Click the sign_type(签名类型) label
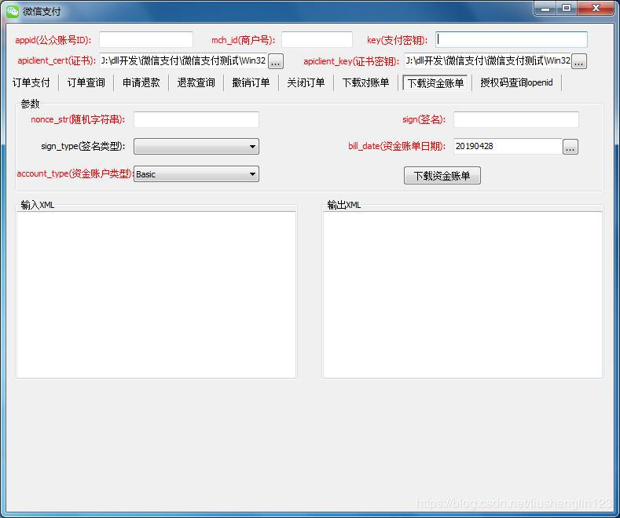The width and height of the screenshot is (620, 518). click(x=83, y=147)
